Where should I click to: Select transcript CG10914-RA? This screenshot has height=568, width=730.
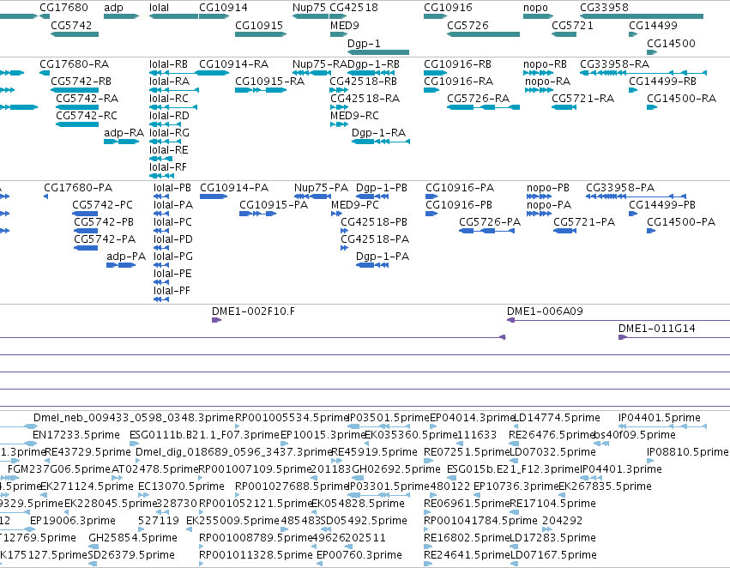click(233, 63)
